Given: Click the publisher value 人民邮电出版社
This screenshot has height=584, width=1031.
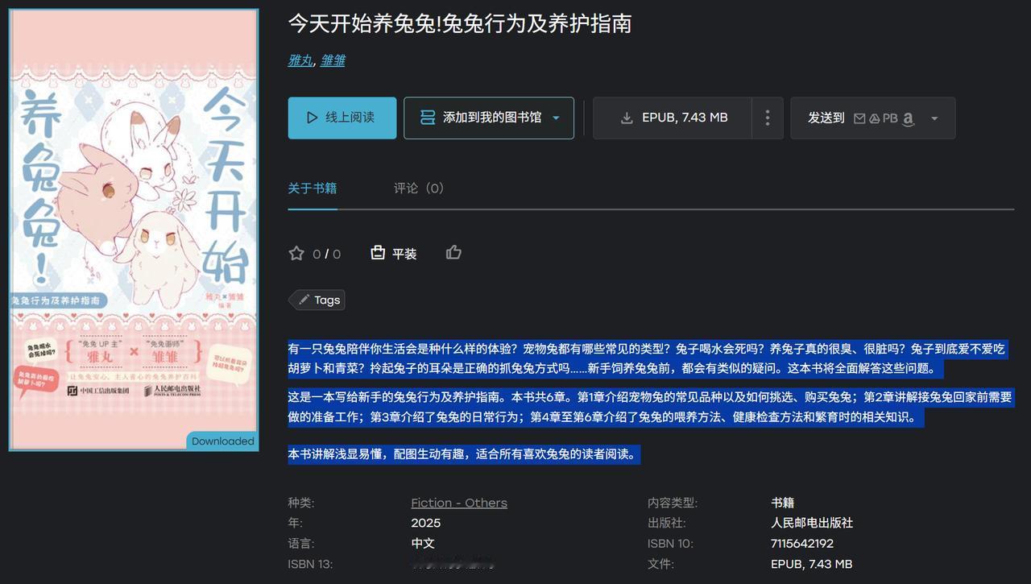Looking at the screenshot, I should [812, 523].
